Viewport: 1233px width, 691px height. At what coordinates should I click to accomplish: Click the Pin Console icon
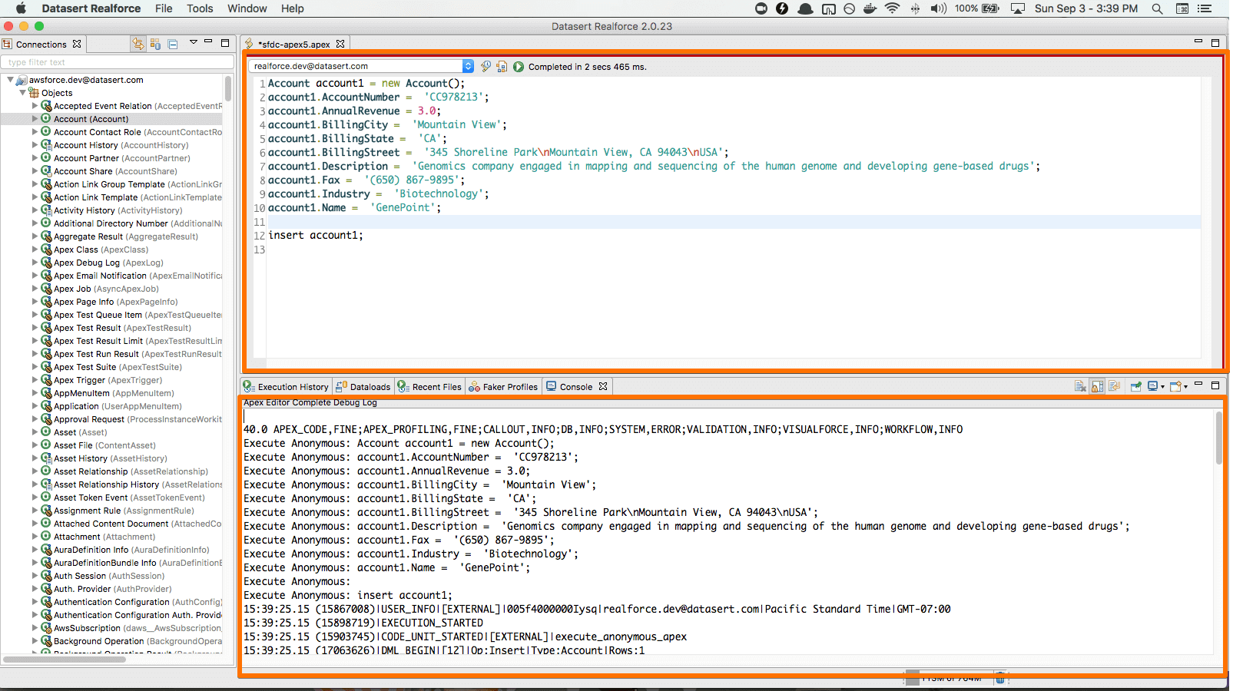pos(1135,386)
